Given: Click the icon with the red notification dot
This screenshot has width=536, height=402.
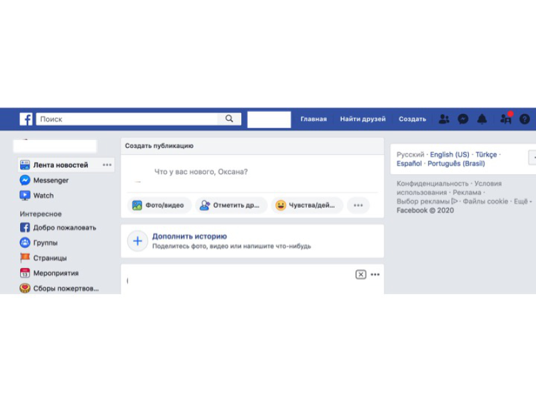Looking at the screenshot, I should coord(506,119).
